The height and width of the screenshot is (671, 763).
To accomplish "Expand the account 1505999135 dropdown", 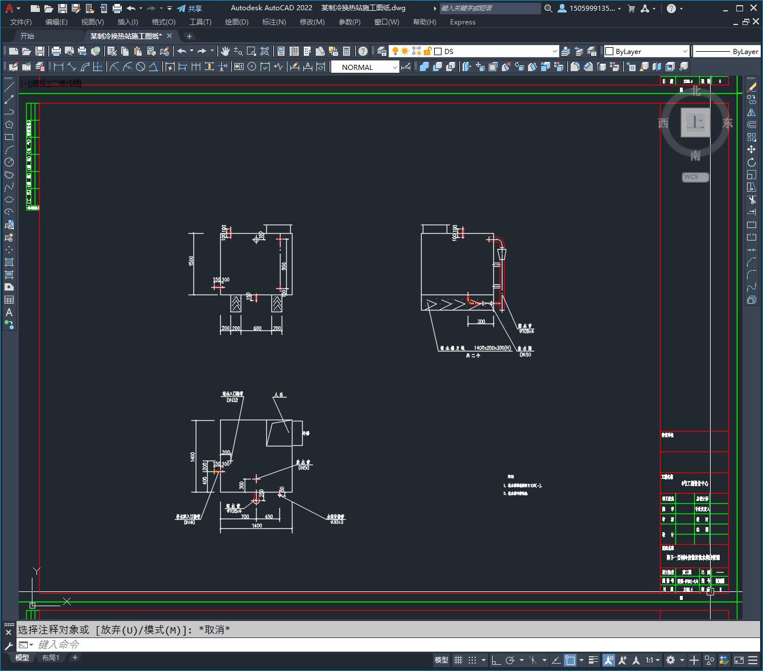I will (x=619, y=9).
